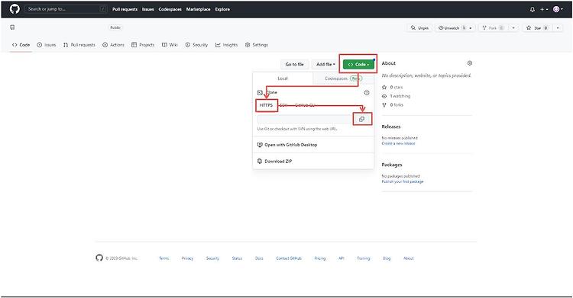Open Pricing in the footer
This screenshot has height=298, width=573.
click(x=320, y=258)
